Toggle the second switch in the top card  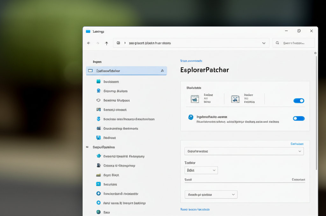[299, 118]
